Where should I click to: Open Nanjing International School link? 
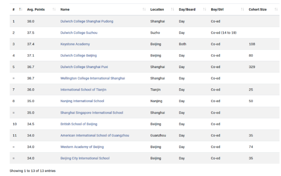82,101
